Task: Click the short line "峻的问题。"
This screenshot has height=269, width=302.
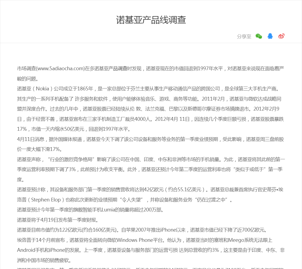Action: tap(28, 79)
